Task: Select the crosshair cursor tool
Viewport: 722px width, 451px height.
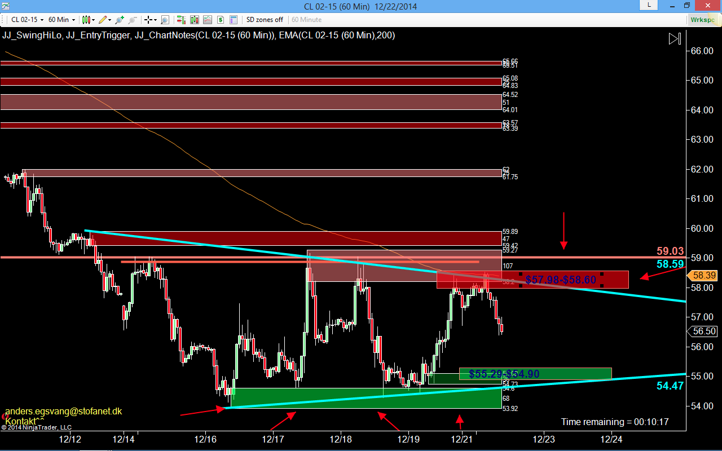Action: pyautogui.click(x=148, y=20)
